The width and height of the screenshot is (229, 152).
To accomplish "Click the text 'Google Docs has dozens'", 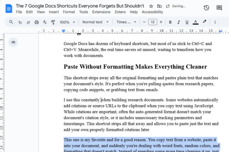I will coord(86,44).
